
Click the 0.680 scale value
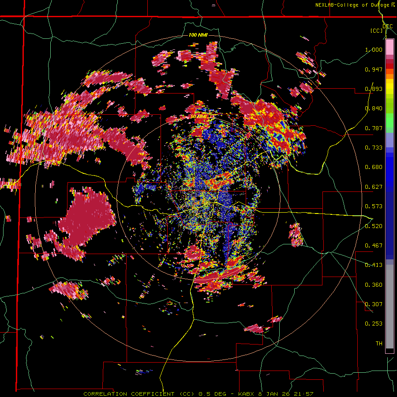coord(374,167)
